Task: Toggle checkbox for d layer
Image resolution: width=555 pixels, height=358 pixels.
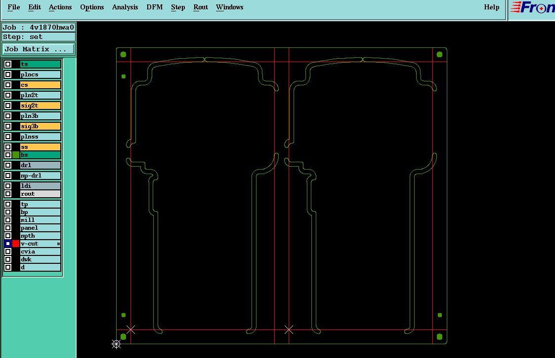Action: tap(8, 267)
